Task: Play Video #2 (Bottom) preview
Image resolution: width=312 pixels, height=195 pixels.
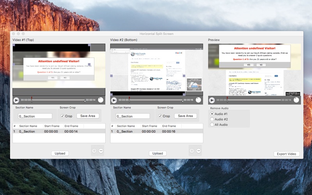Action: [x=114, y=100]
